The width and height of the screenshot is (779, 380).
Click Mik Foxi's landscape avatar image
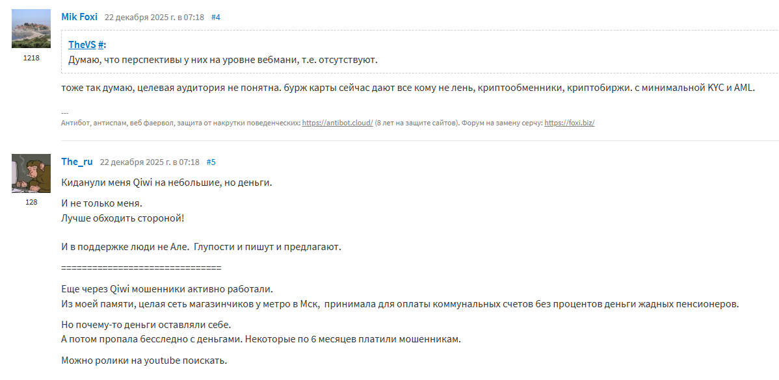tap(31, 29)
